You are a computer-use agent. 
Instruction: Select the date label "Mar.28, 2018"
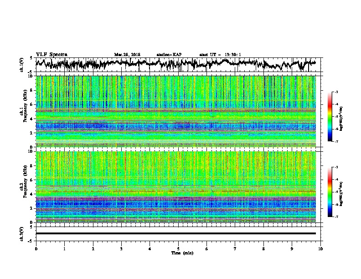click(x=127, y=55)
